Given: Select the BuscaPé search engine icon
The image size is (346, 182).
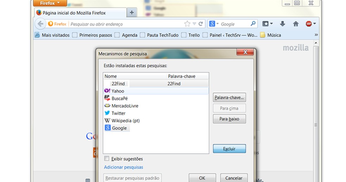Looking at the screenshot, I should click(x=107, y=98).
